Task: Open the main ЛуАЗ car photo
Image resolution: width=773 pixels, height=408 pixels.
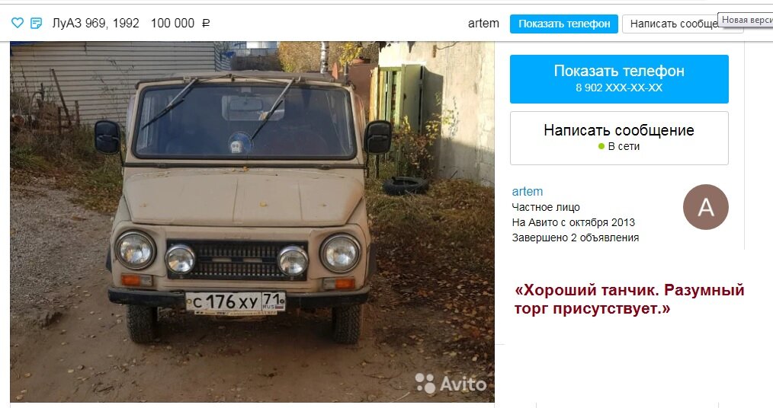Action: pyautogui.click(x=252, y=222)
